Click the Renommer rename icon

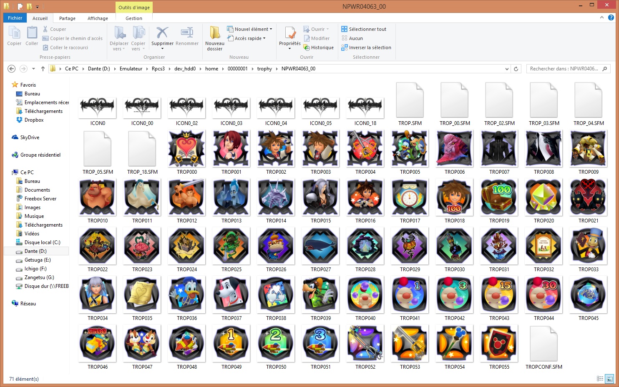coord(187,33)
